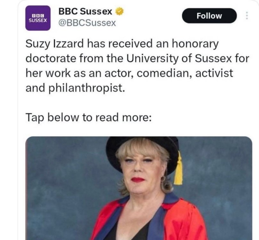Open the BBC Sussex display name
This screenshot has height=240, width=259.
pos(85,12)
